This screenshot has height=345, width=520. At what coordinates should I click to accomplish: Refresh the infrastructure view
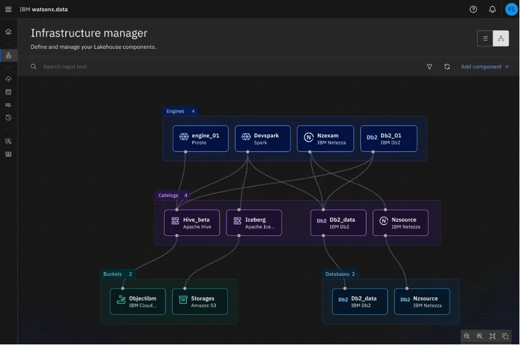pyautogui.click(x=447, y=66)
